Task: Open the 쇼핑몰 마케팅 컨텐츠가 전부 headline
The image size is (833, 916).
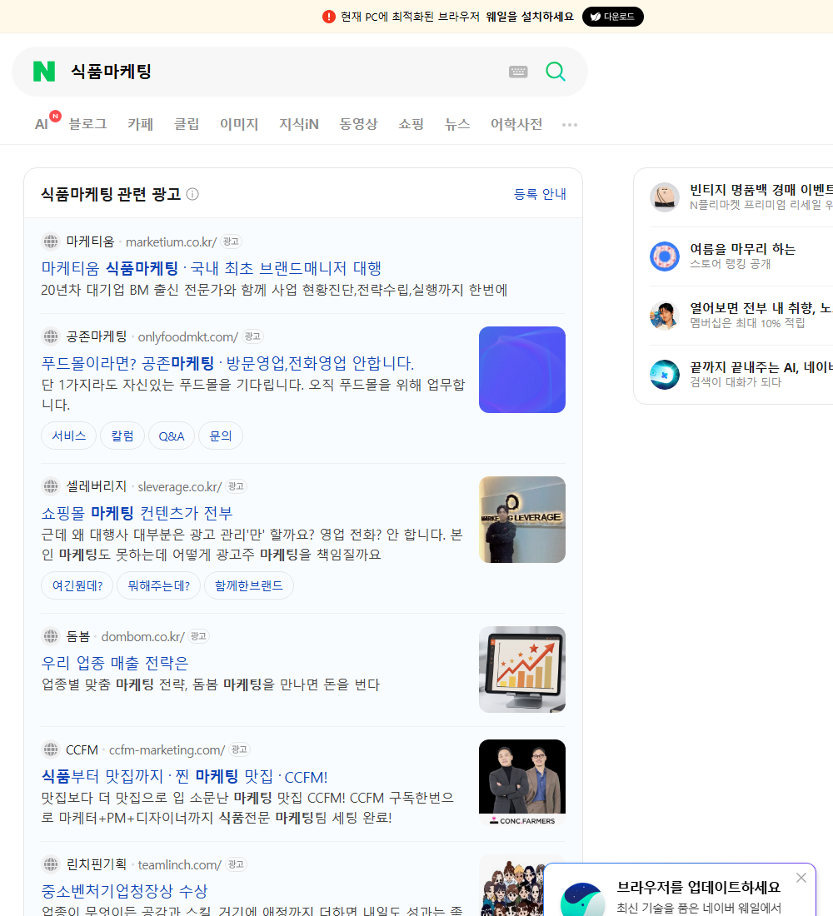Action: [137, 513]
